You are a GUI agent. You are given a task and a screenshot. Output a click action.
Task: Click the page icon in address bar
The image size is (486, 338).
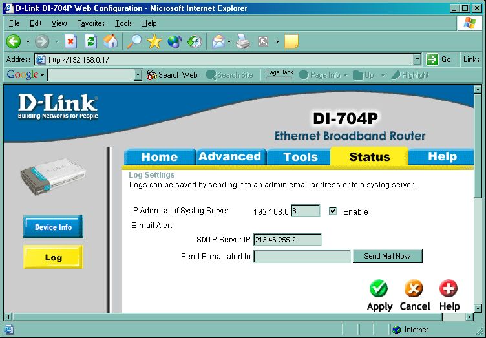(x=40, y=59)
